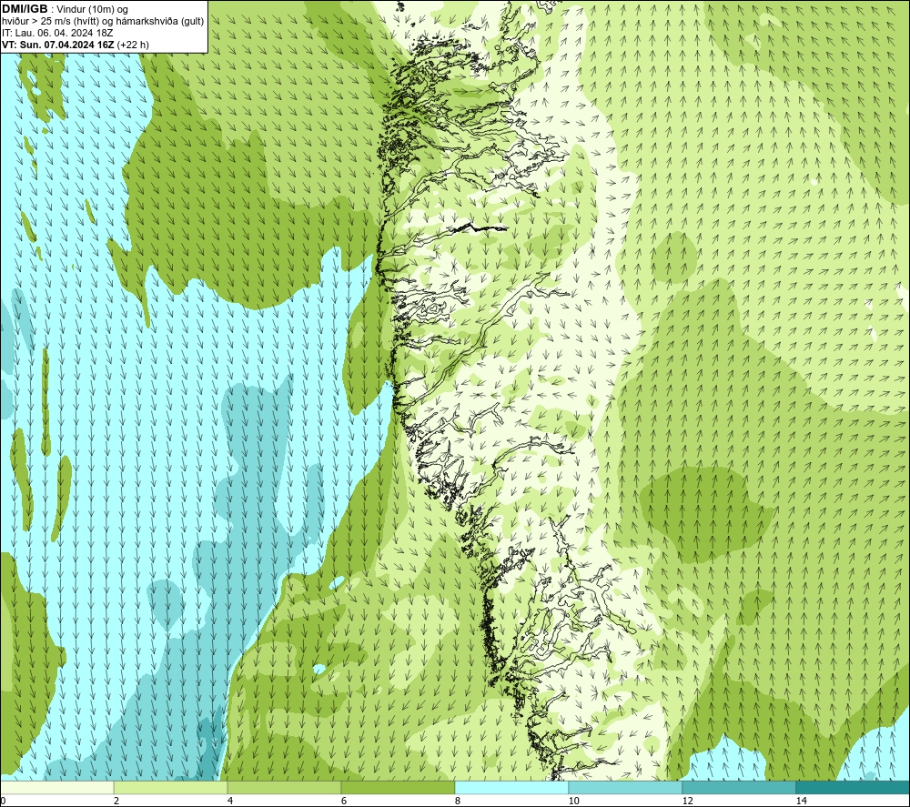Click the 4–6 m/s green legend swatch
The height and width of the screenshot is (807, 910).
(x=284, y=787)
